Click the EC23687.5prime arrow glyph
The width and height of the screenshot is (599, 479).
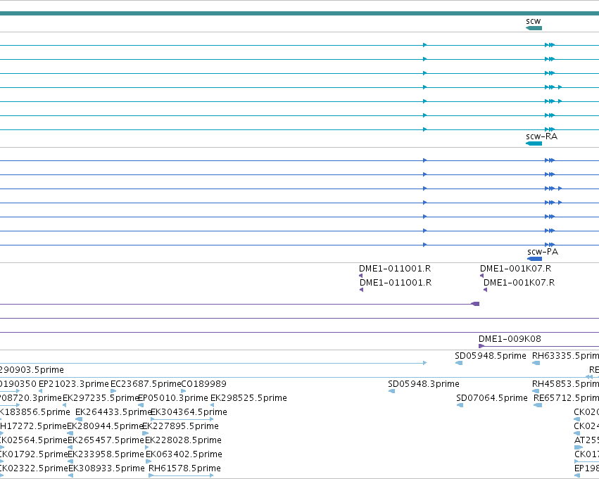113,391
